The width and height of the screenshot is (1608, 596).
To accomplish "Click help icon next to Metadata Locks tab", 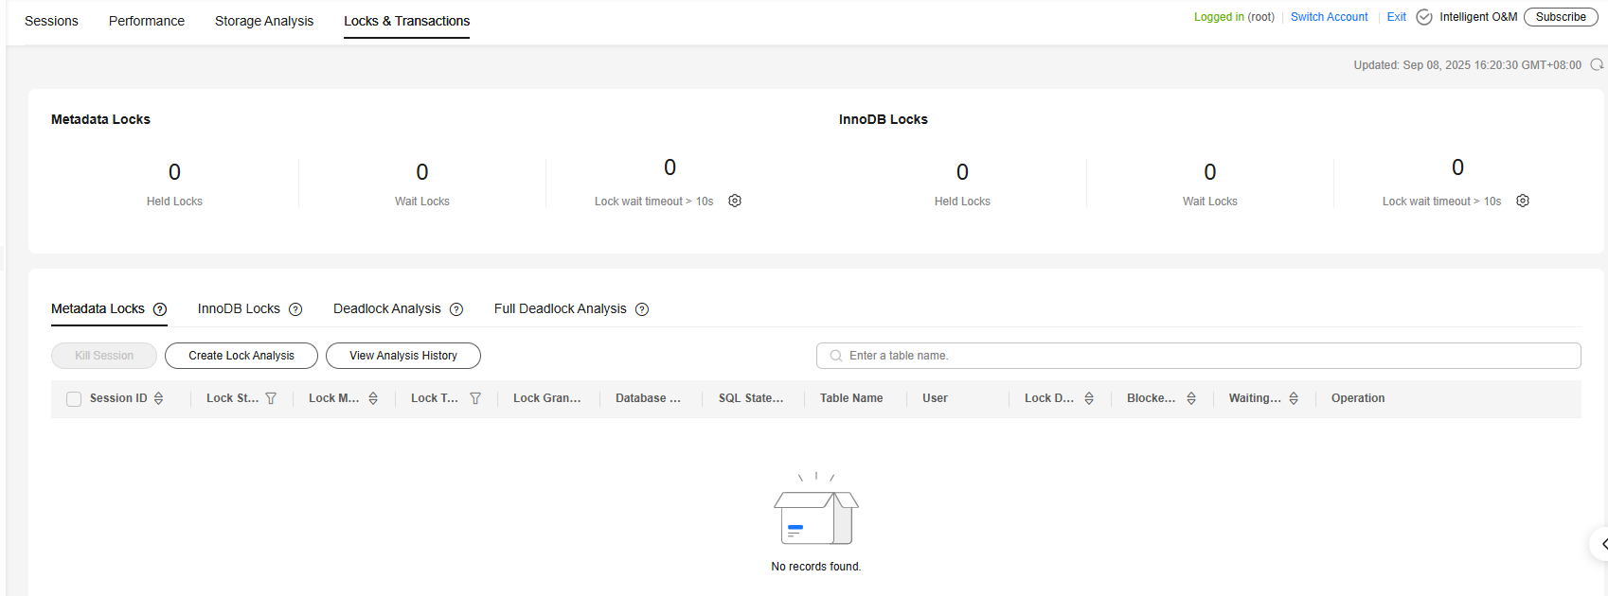I will tap(160, 309).
